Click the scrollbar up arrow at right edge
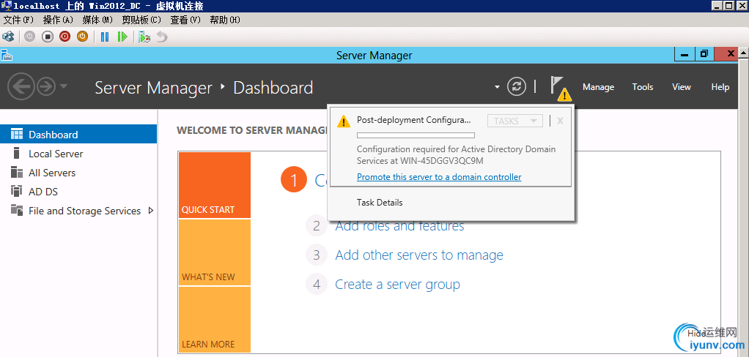The width and height of the screenshot is (749, 357). point(744,52)
